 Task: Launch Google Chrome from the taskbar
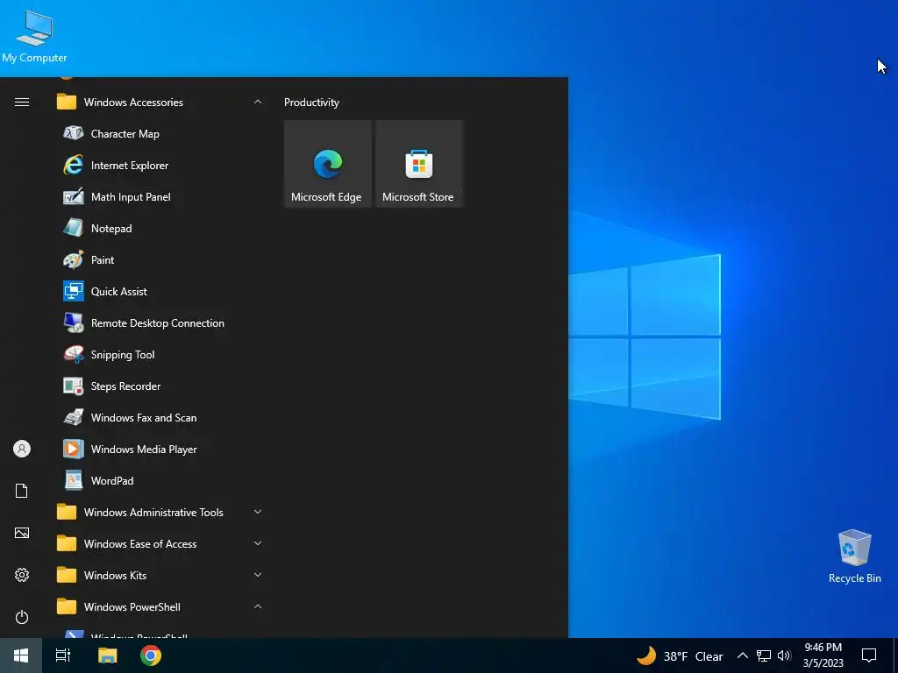tap(151, 655)
